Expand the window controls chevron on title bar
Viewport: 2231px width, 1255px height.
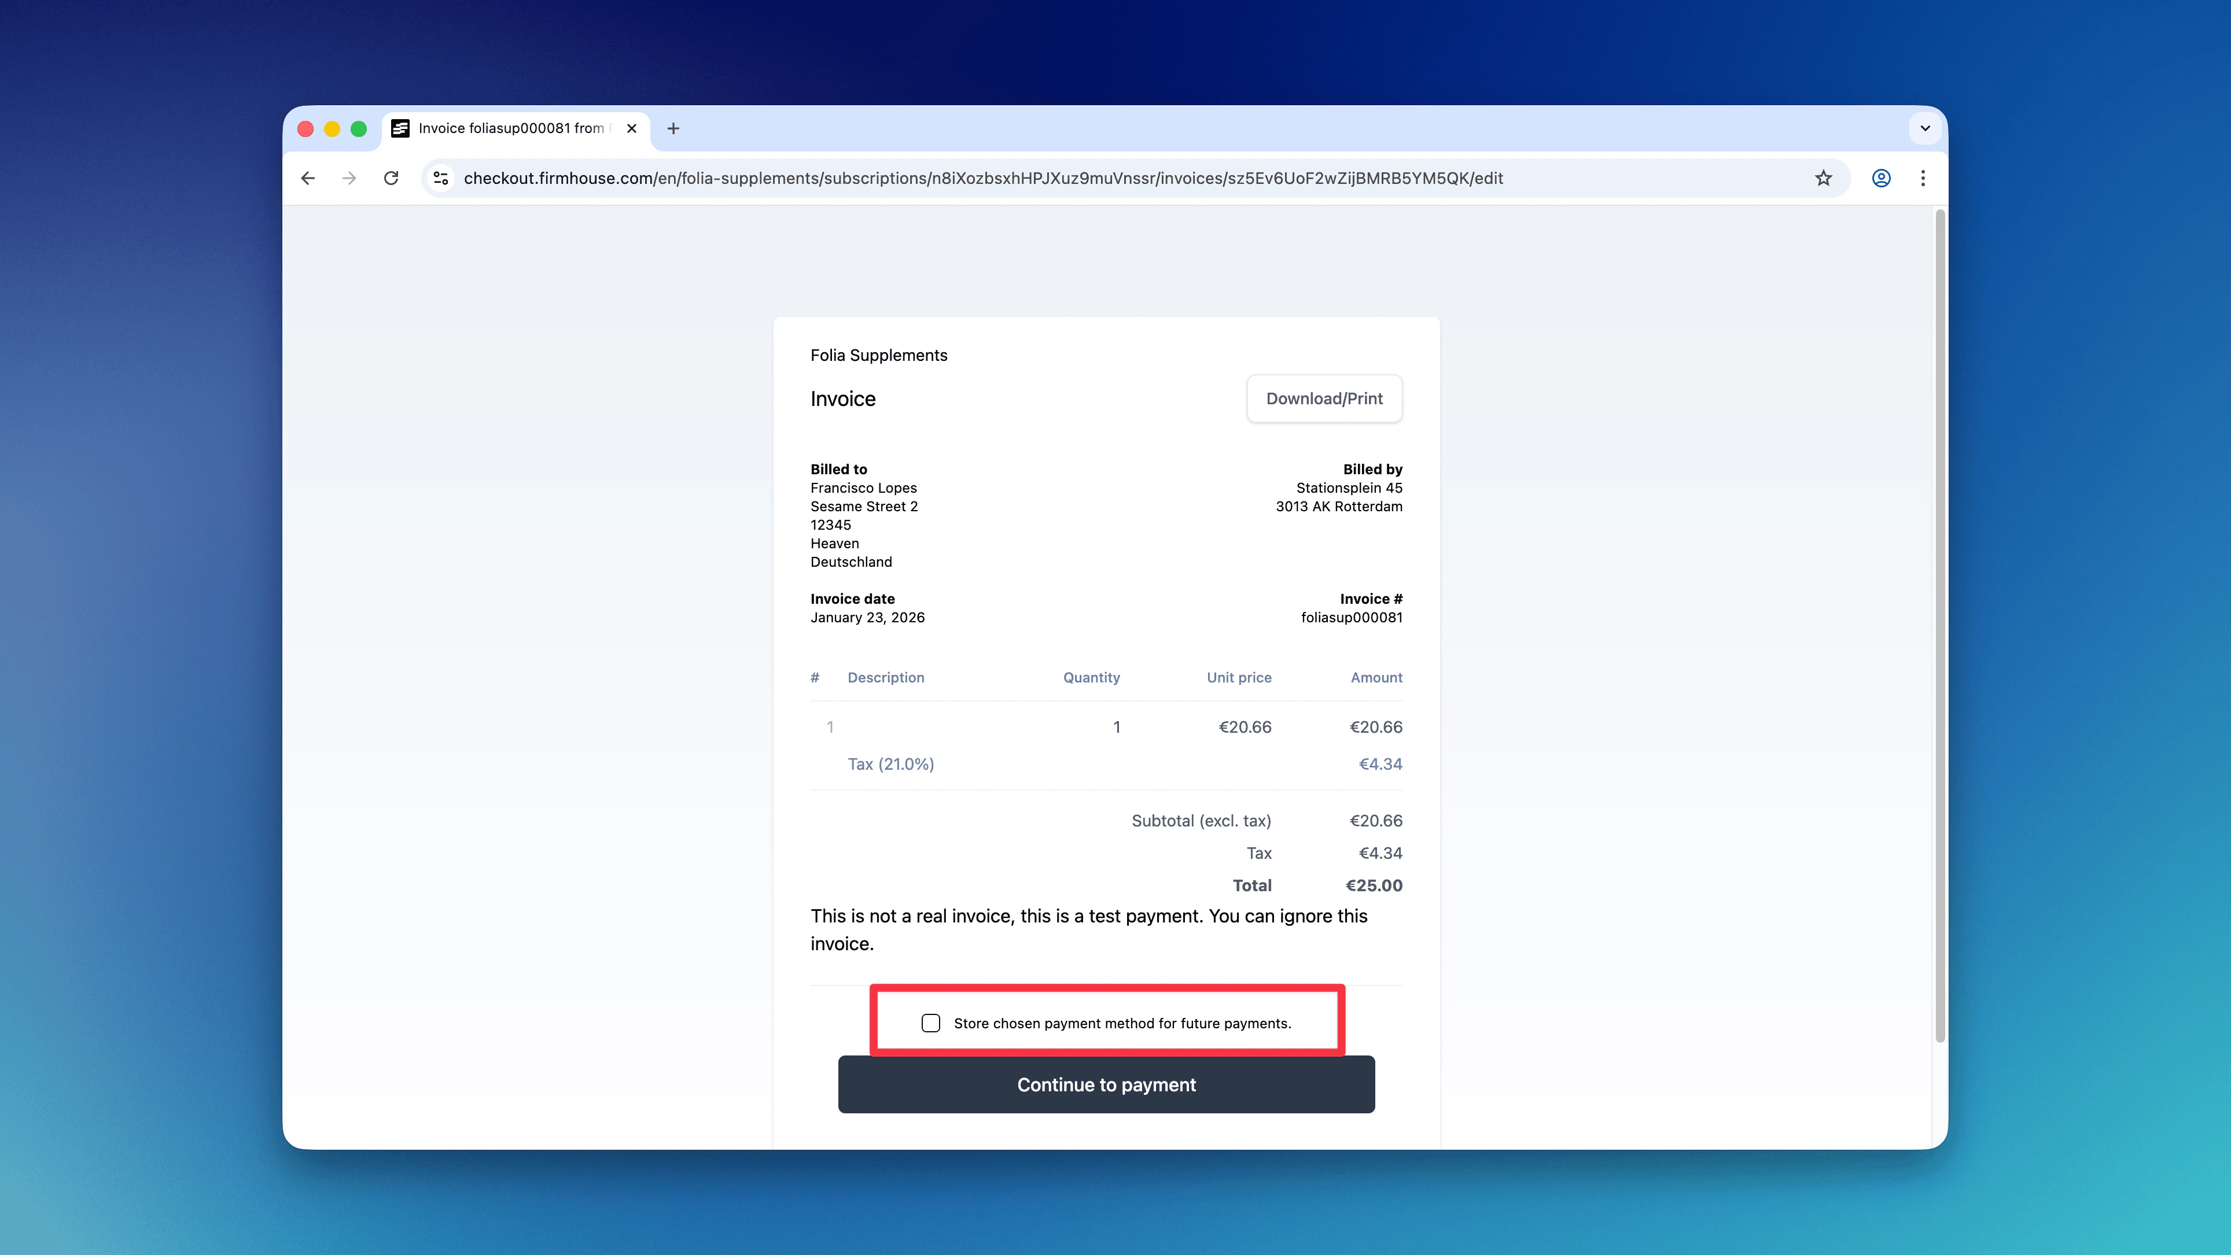(1926, 128)
